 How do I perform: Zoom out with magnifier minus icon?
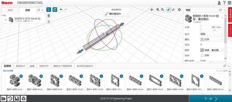pyautogui.click(x=162, y=10)
